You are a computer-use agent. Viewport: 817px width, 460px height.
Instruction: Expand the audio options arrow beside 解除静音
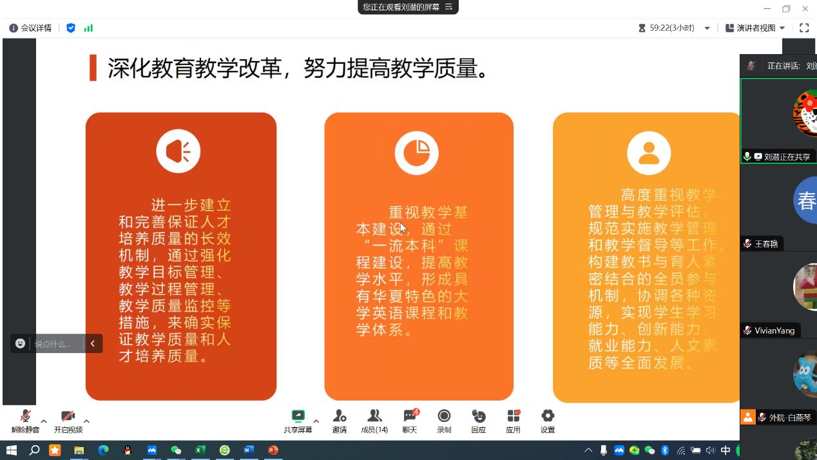(44, 421)
